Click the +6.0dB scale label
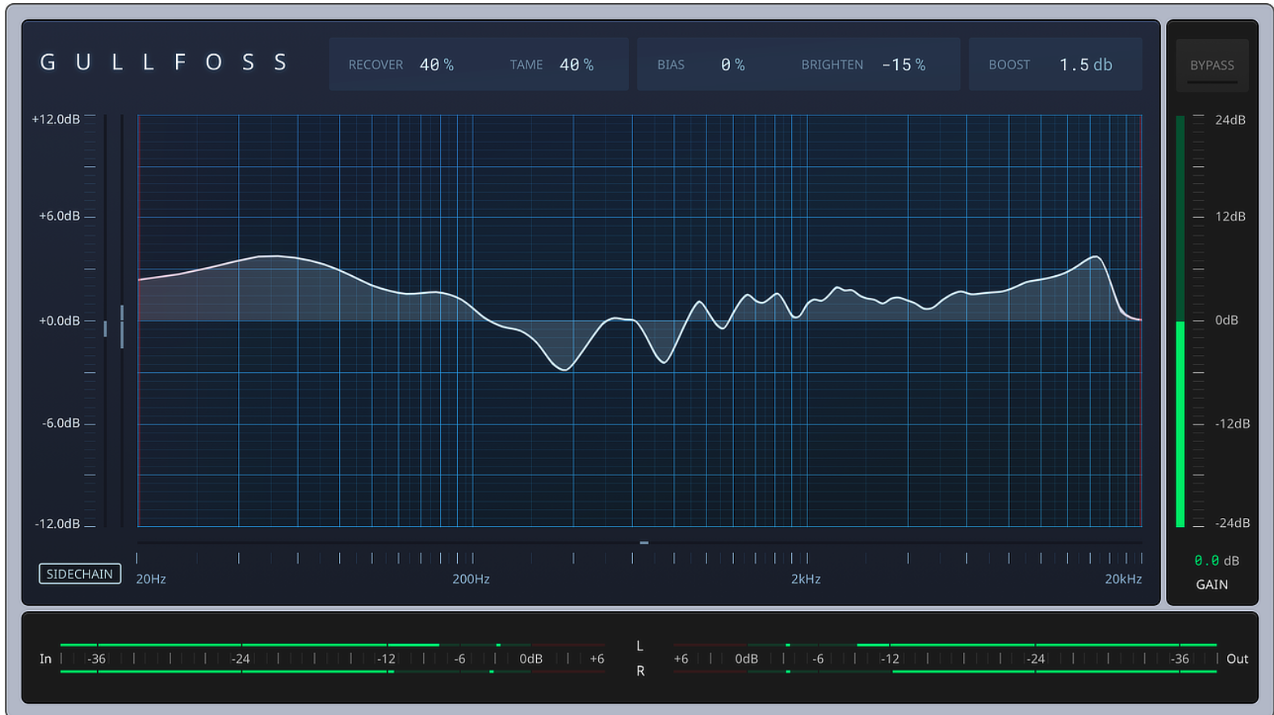Viewport: 1274px width, 715px height. [x=59, y=216]
